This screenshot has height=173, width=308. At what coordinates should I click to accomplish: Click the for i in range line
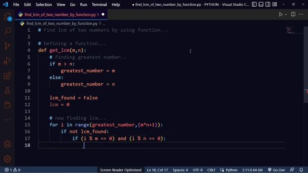tap(106, 125)
